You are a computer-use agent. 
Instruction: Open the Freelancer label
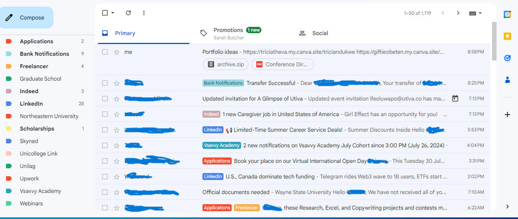click(34, 66)
